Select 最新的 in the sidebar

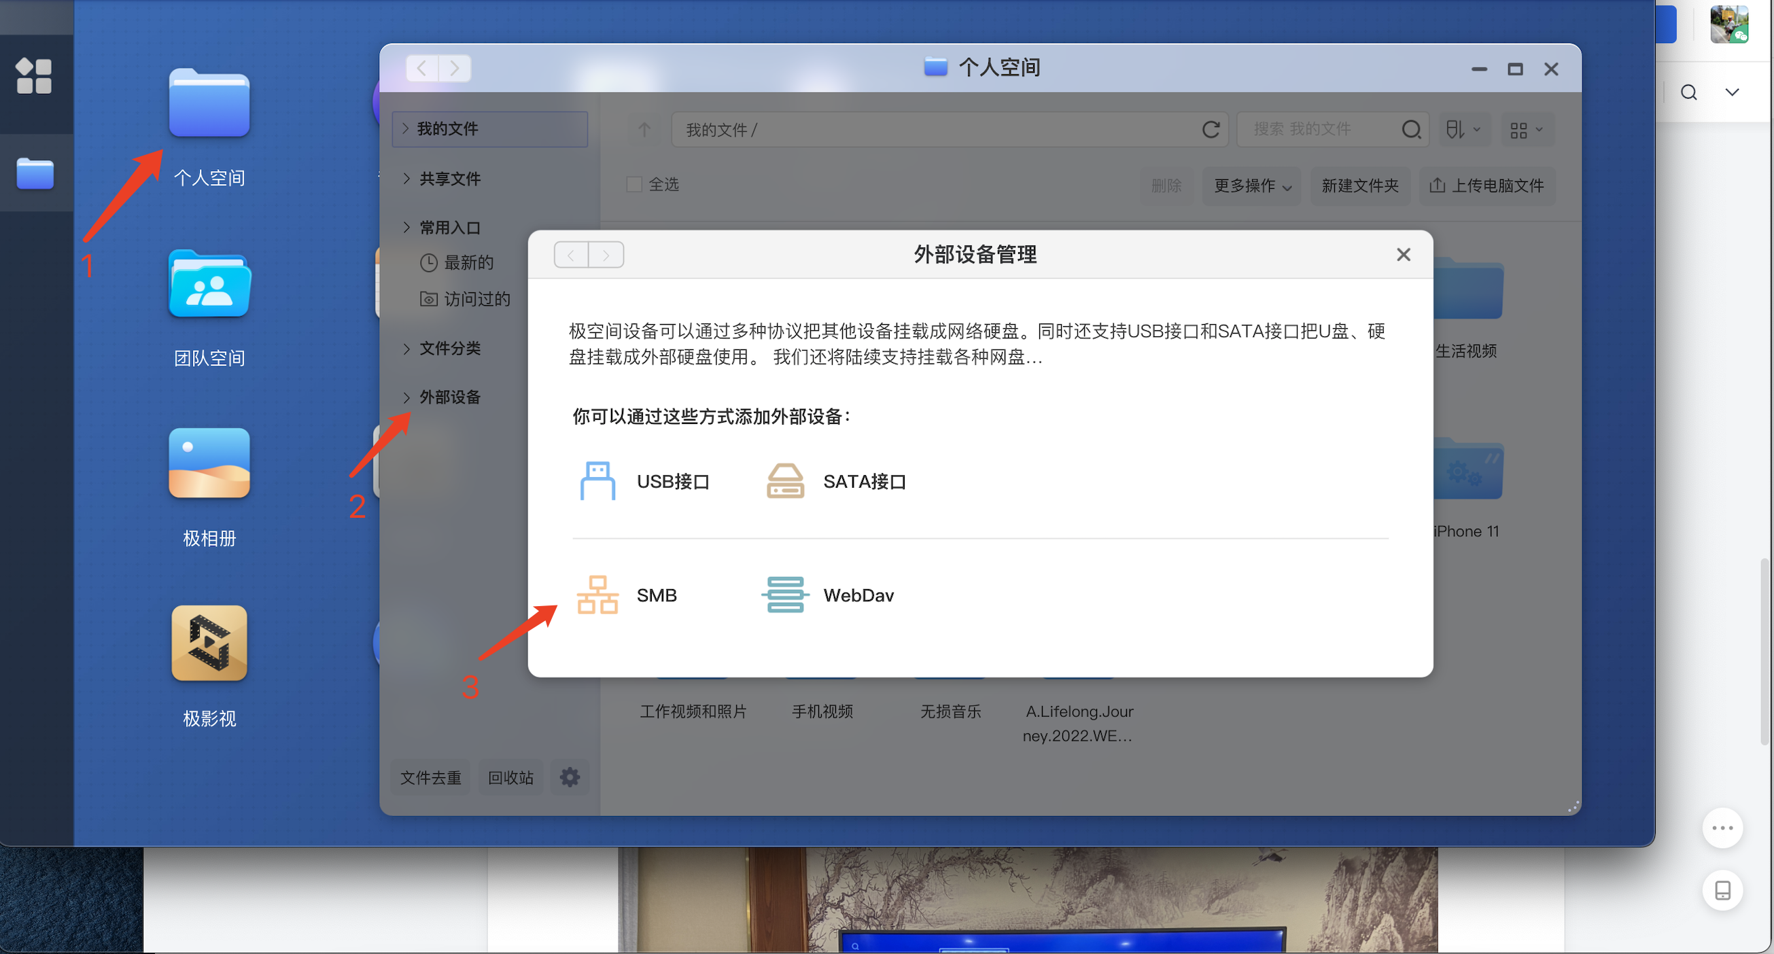(468, 263)
